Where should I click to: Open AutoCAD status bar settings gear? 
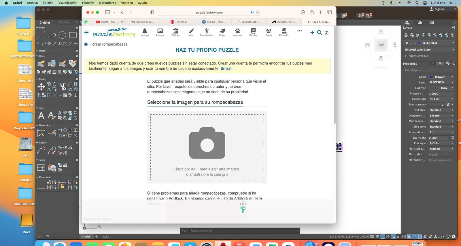coord(454,236)
